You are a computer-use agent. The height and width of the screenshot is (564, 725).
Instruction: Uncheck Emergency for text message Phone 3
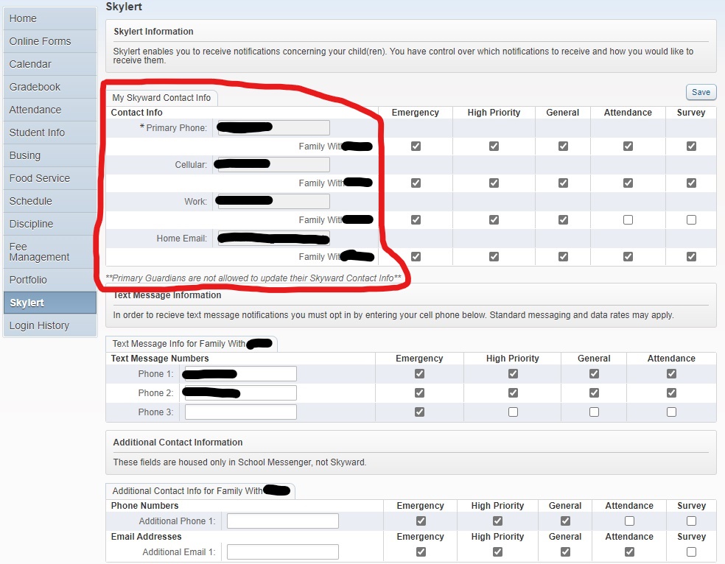tap(419, 412)
